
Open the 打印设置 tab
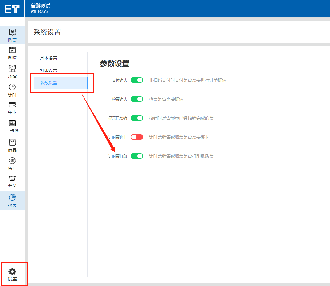[x=49, y=71]
